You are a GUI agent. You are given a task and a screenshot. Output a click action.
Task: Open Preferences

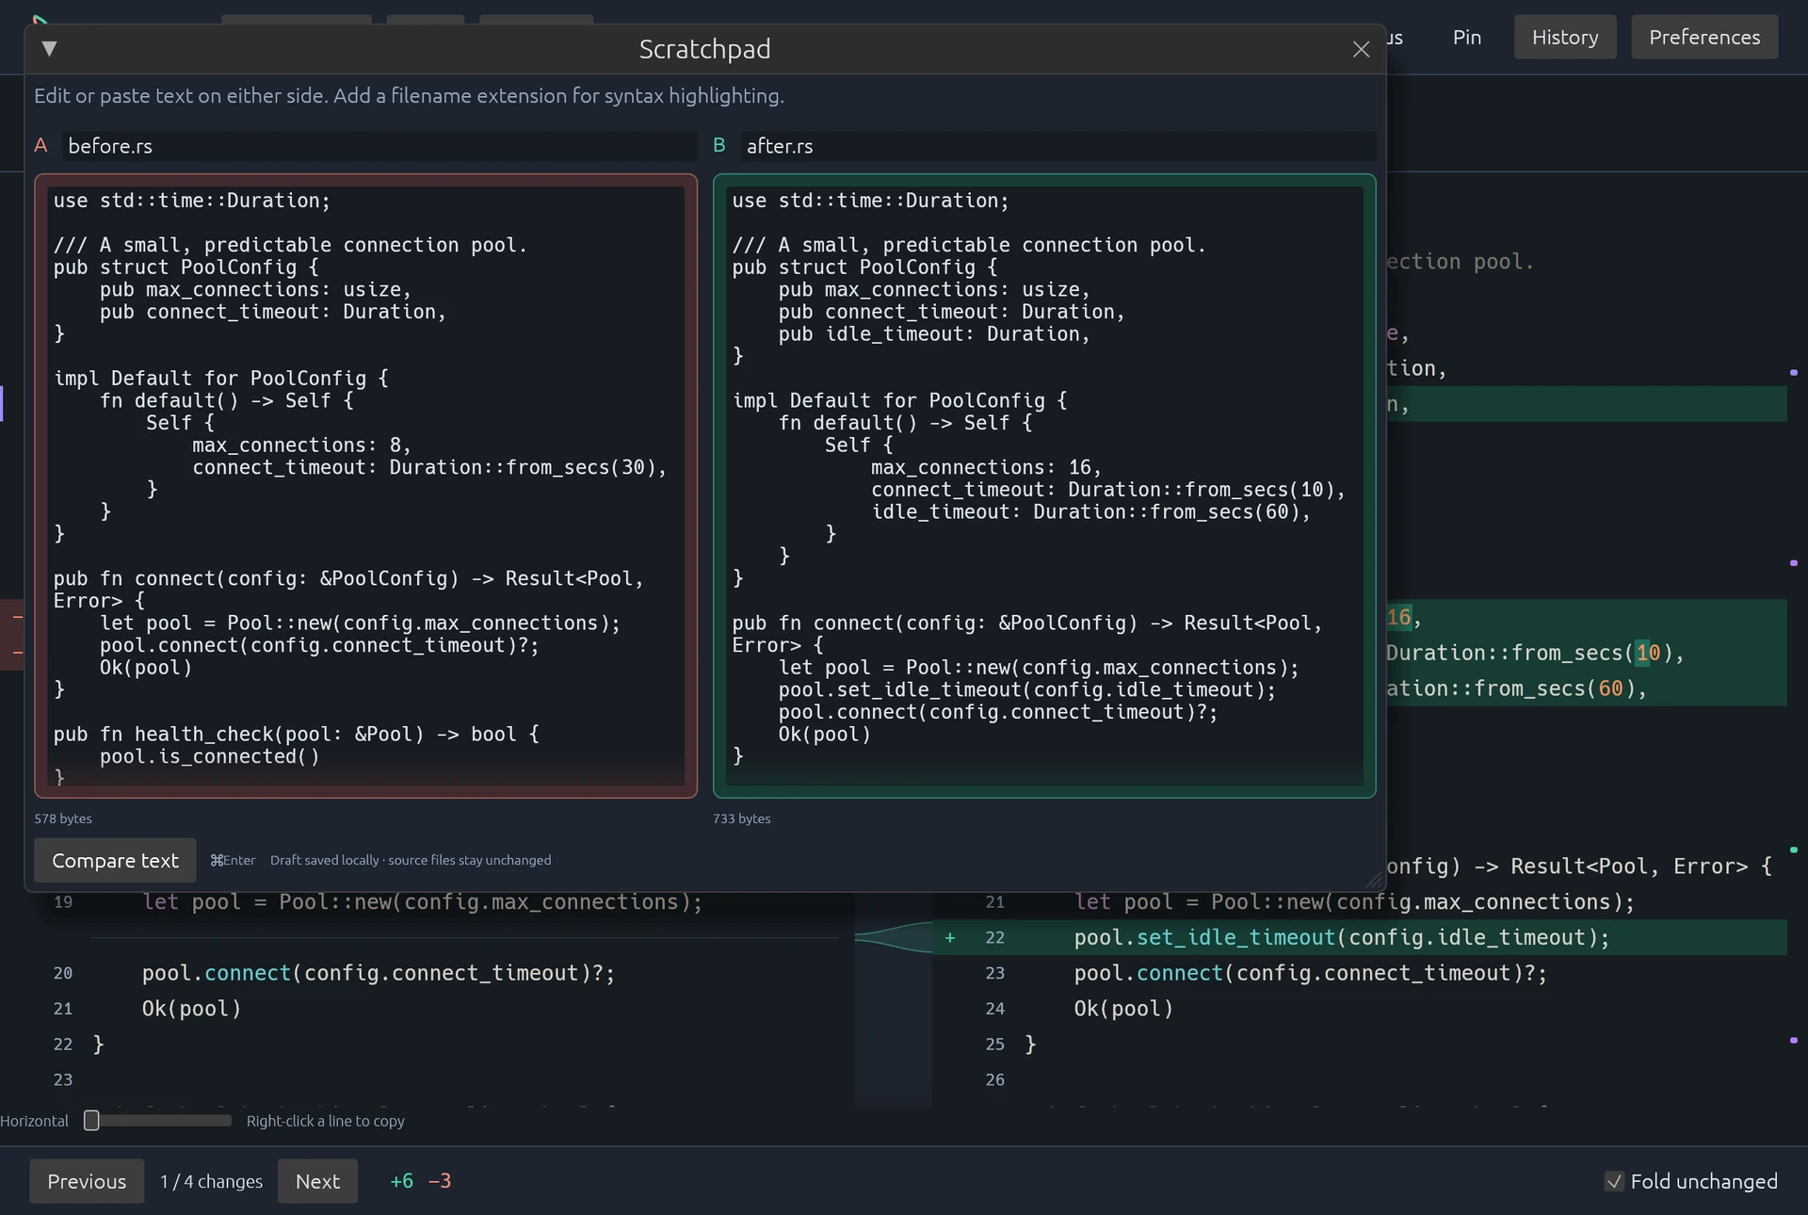click(x=1704, y=38)
